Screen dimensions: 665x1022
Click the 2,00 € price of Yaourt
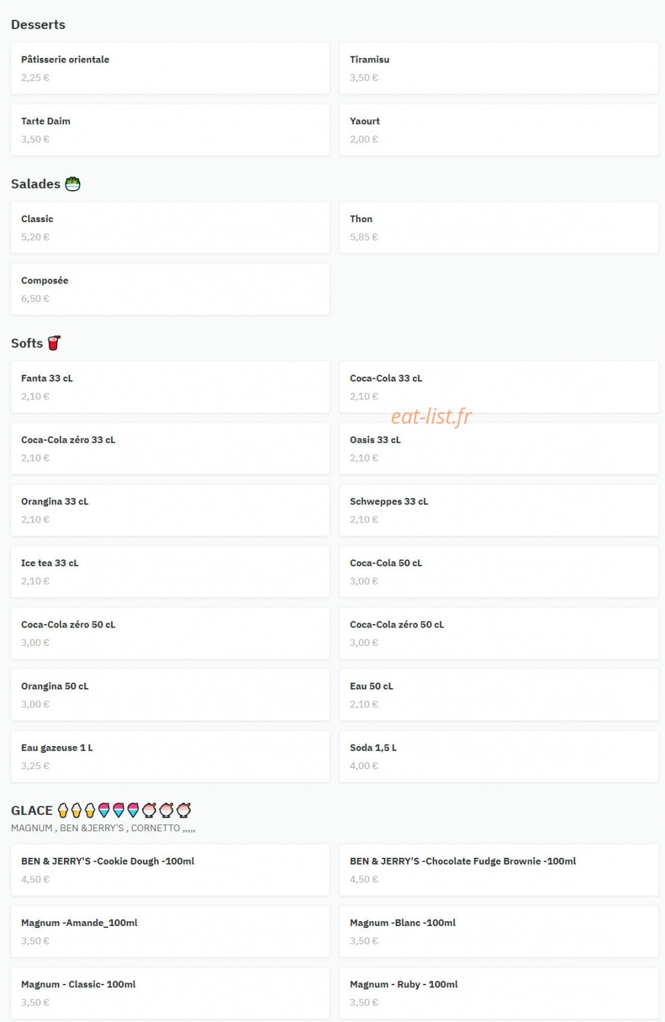coord(364,139)
